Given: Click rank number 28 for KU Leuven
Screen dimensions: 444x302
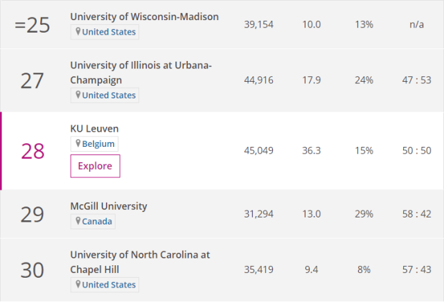Looking at the screenshot, I should pyautogui.click(x=33, y=151).
